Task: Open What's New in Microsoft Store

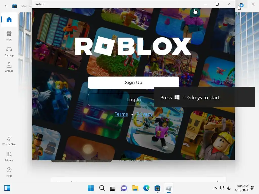Action: [x=9, y=141]
